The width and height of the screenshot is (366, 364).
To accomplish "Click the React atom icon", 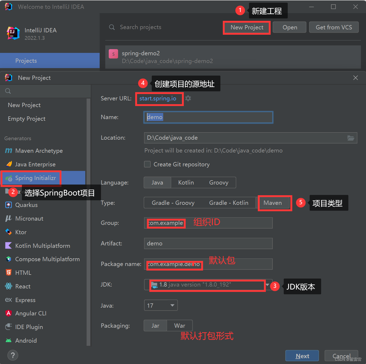I will tap(9, 286).
